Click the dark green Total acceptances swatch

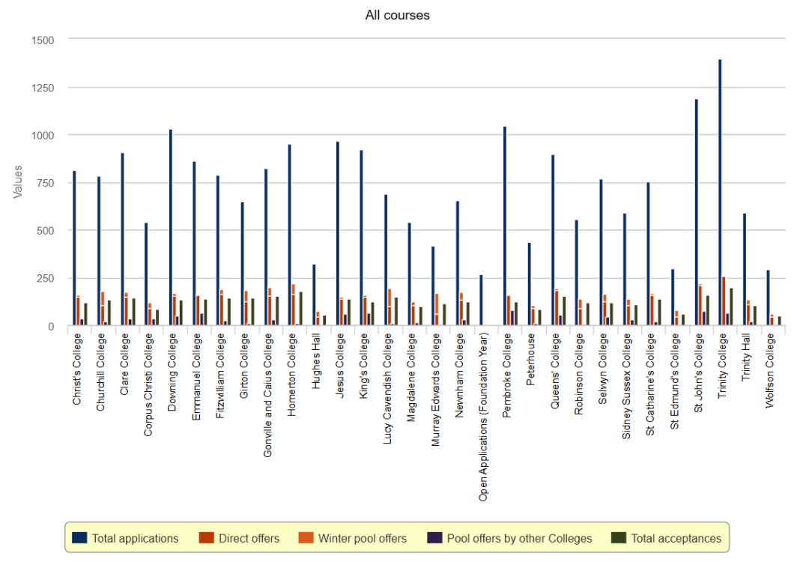[x=619, y=538]
